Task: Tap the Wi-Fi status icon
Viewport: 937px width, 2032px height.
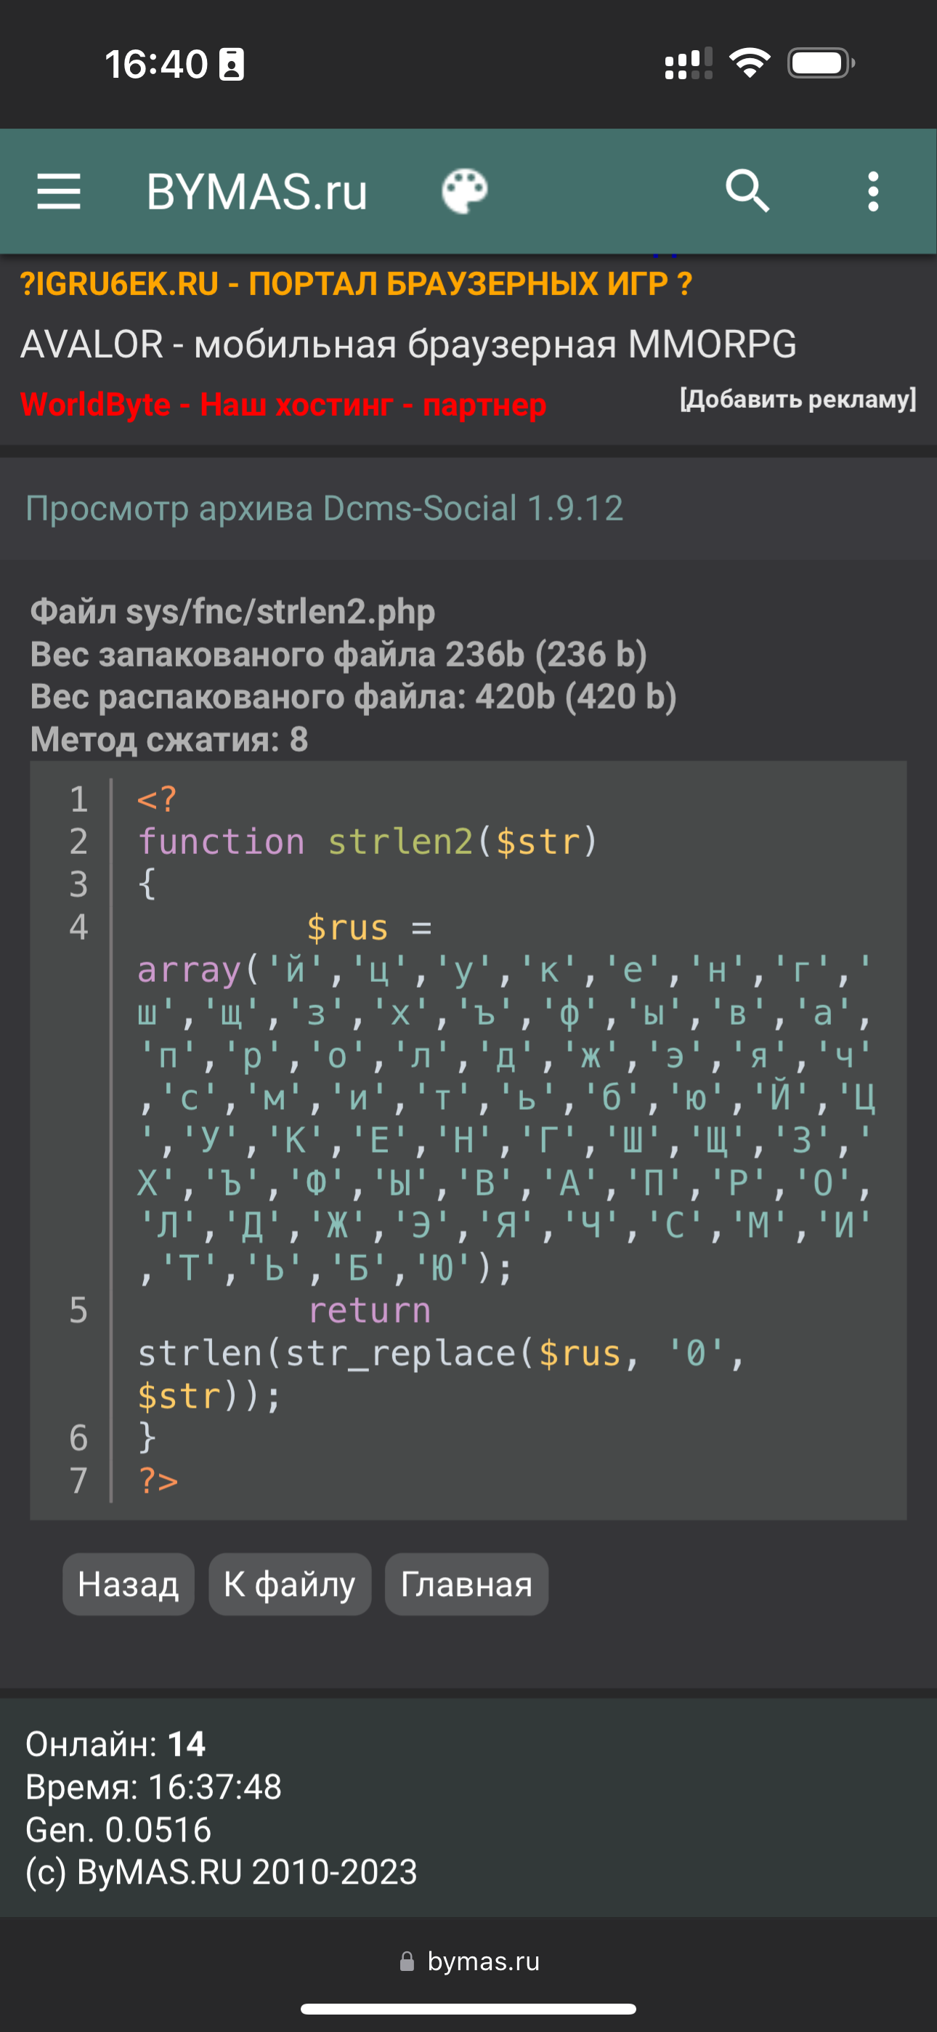Action: tap(750, 63)
